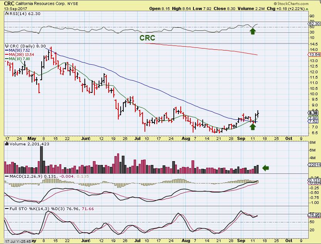Click the Close 8.30 header value
The height and width of the screenshot is (244, 321).
[x=225, y=8]
